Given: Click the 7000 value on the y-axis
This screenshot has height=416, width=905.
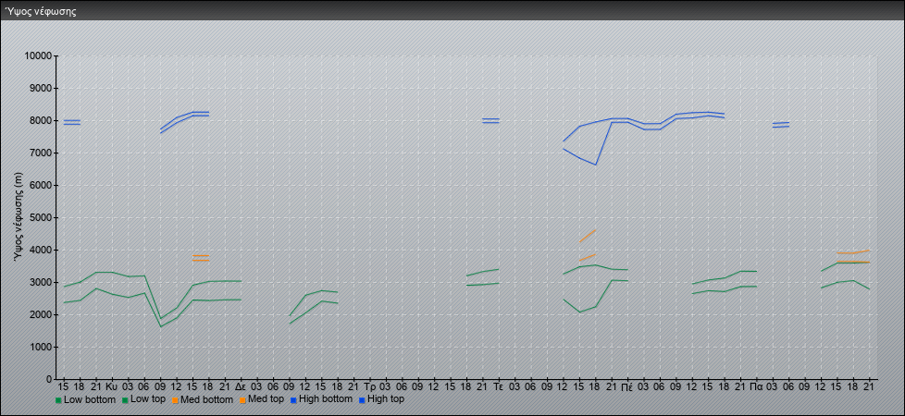Looking at the screenshot, I should 41,153.
